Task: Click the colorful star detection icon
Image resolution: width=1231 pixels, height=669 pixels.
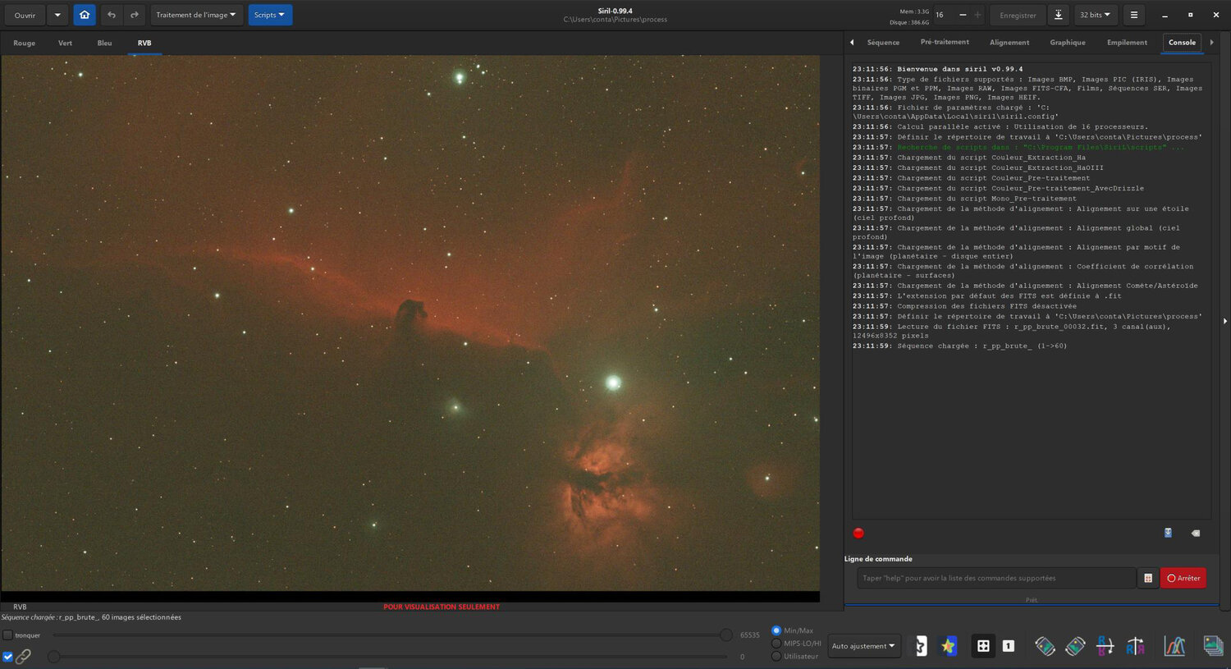Action: 948,646
